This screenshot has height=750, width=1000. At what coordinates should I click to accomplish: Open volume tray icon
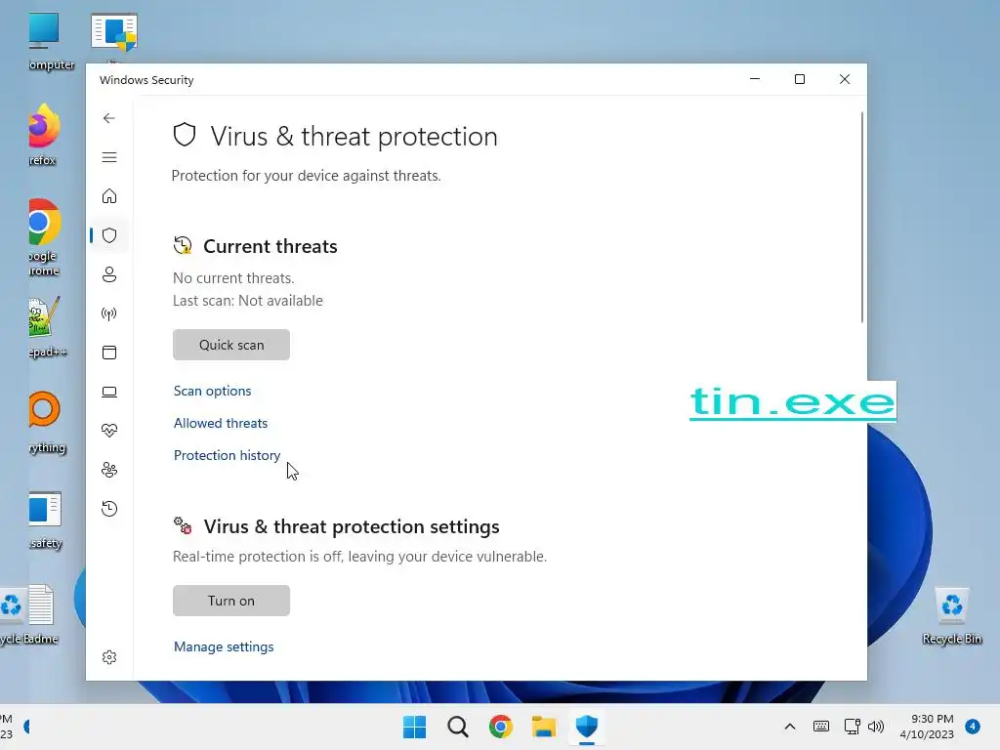876,727
